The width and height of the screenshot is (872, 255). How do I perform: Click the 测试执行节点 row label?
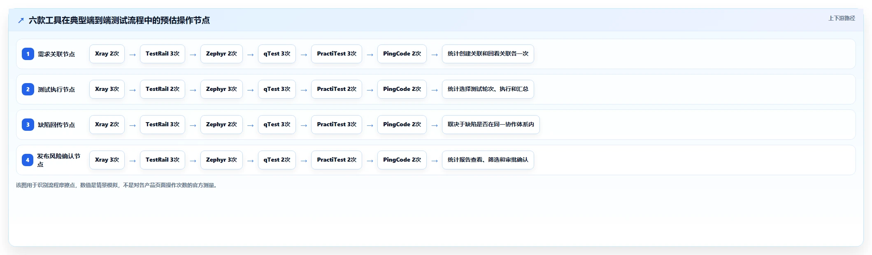56,89
